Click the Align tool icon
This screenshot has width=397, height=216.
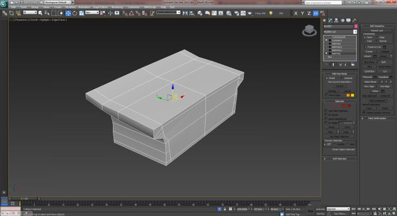(x=191, y=13)
